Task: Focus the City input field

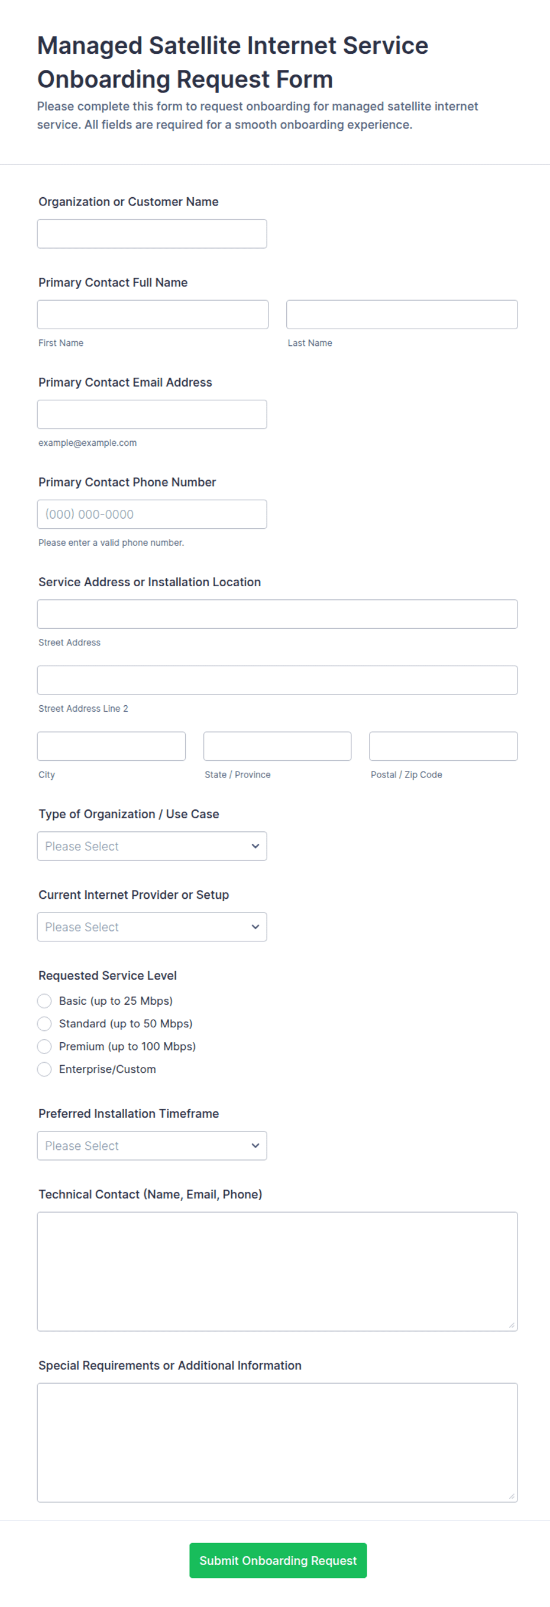Action: pos(112,746)
